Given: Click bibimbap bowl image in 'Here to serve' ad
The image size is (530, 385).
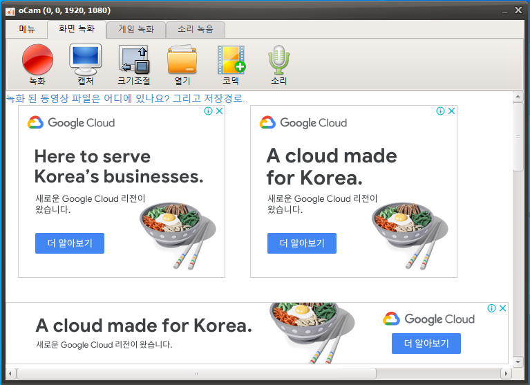Looking at the screenshot, I should click(178, 236).
